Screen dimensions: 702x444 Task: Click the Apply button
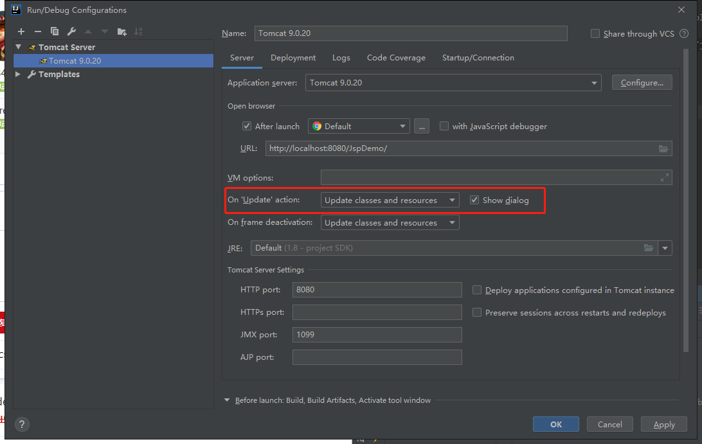point(664,424)
